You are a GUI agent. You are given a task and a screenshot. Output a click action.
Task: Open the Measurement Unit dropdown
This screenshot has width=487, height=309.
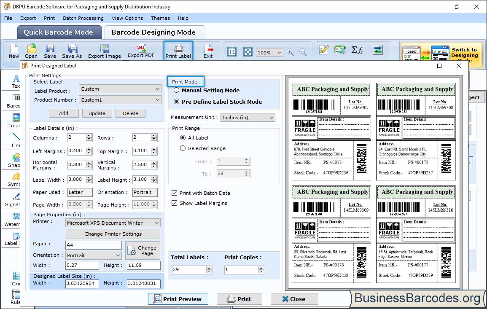click(248, 117)
